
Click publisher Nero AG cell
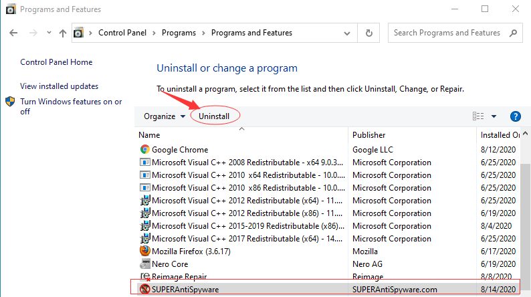tap(367, 264)
